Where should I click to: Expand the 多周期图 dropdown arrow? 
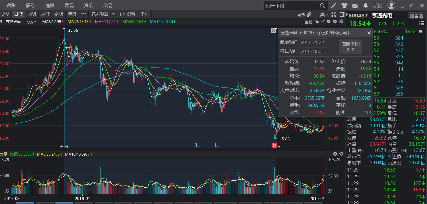(113, 14)
